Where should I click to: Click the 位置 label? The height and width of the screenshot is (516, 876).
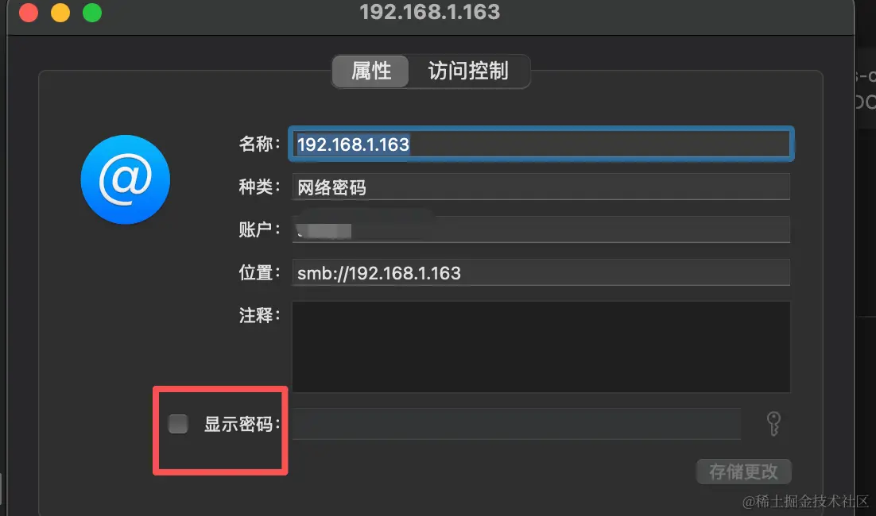259,273
